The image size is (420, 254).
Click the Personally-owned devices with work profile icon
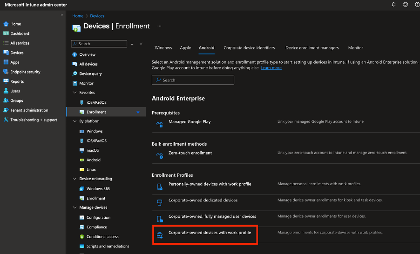[160, 187]
